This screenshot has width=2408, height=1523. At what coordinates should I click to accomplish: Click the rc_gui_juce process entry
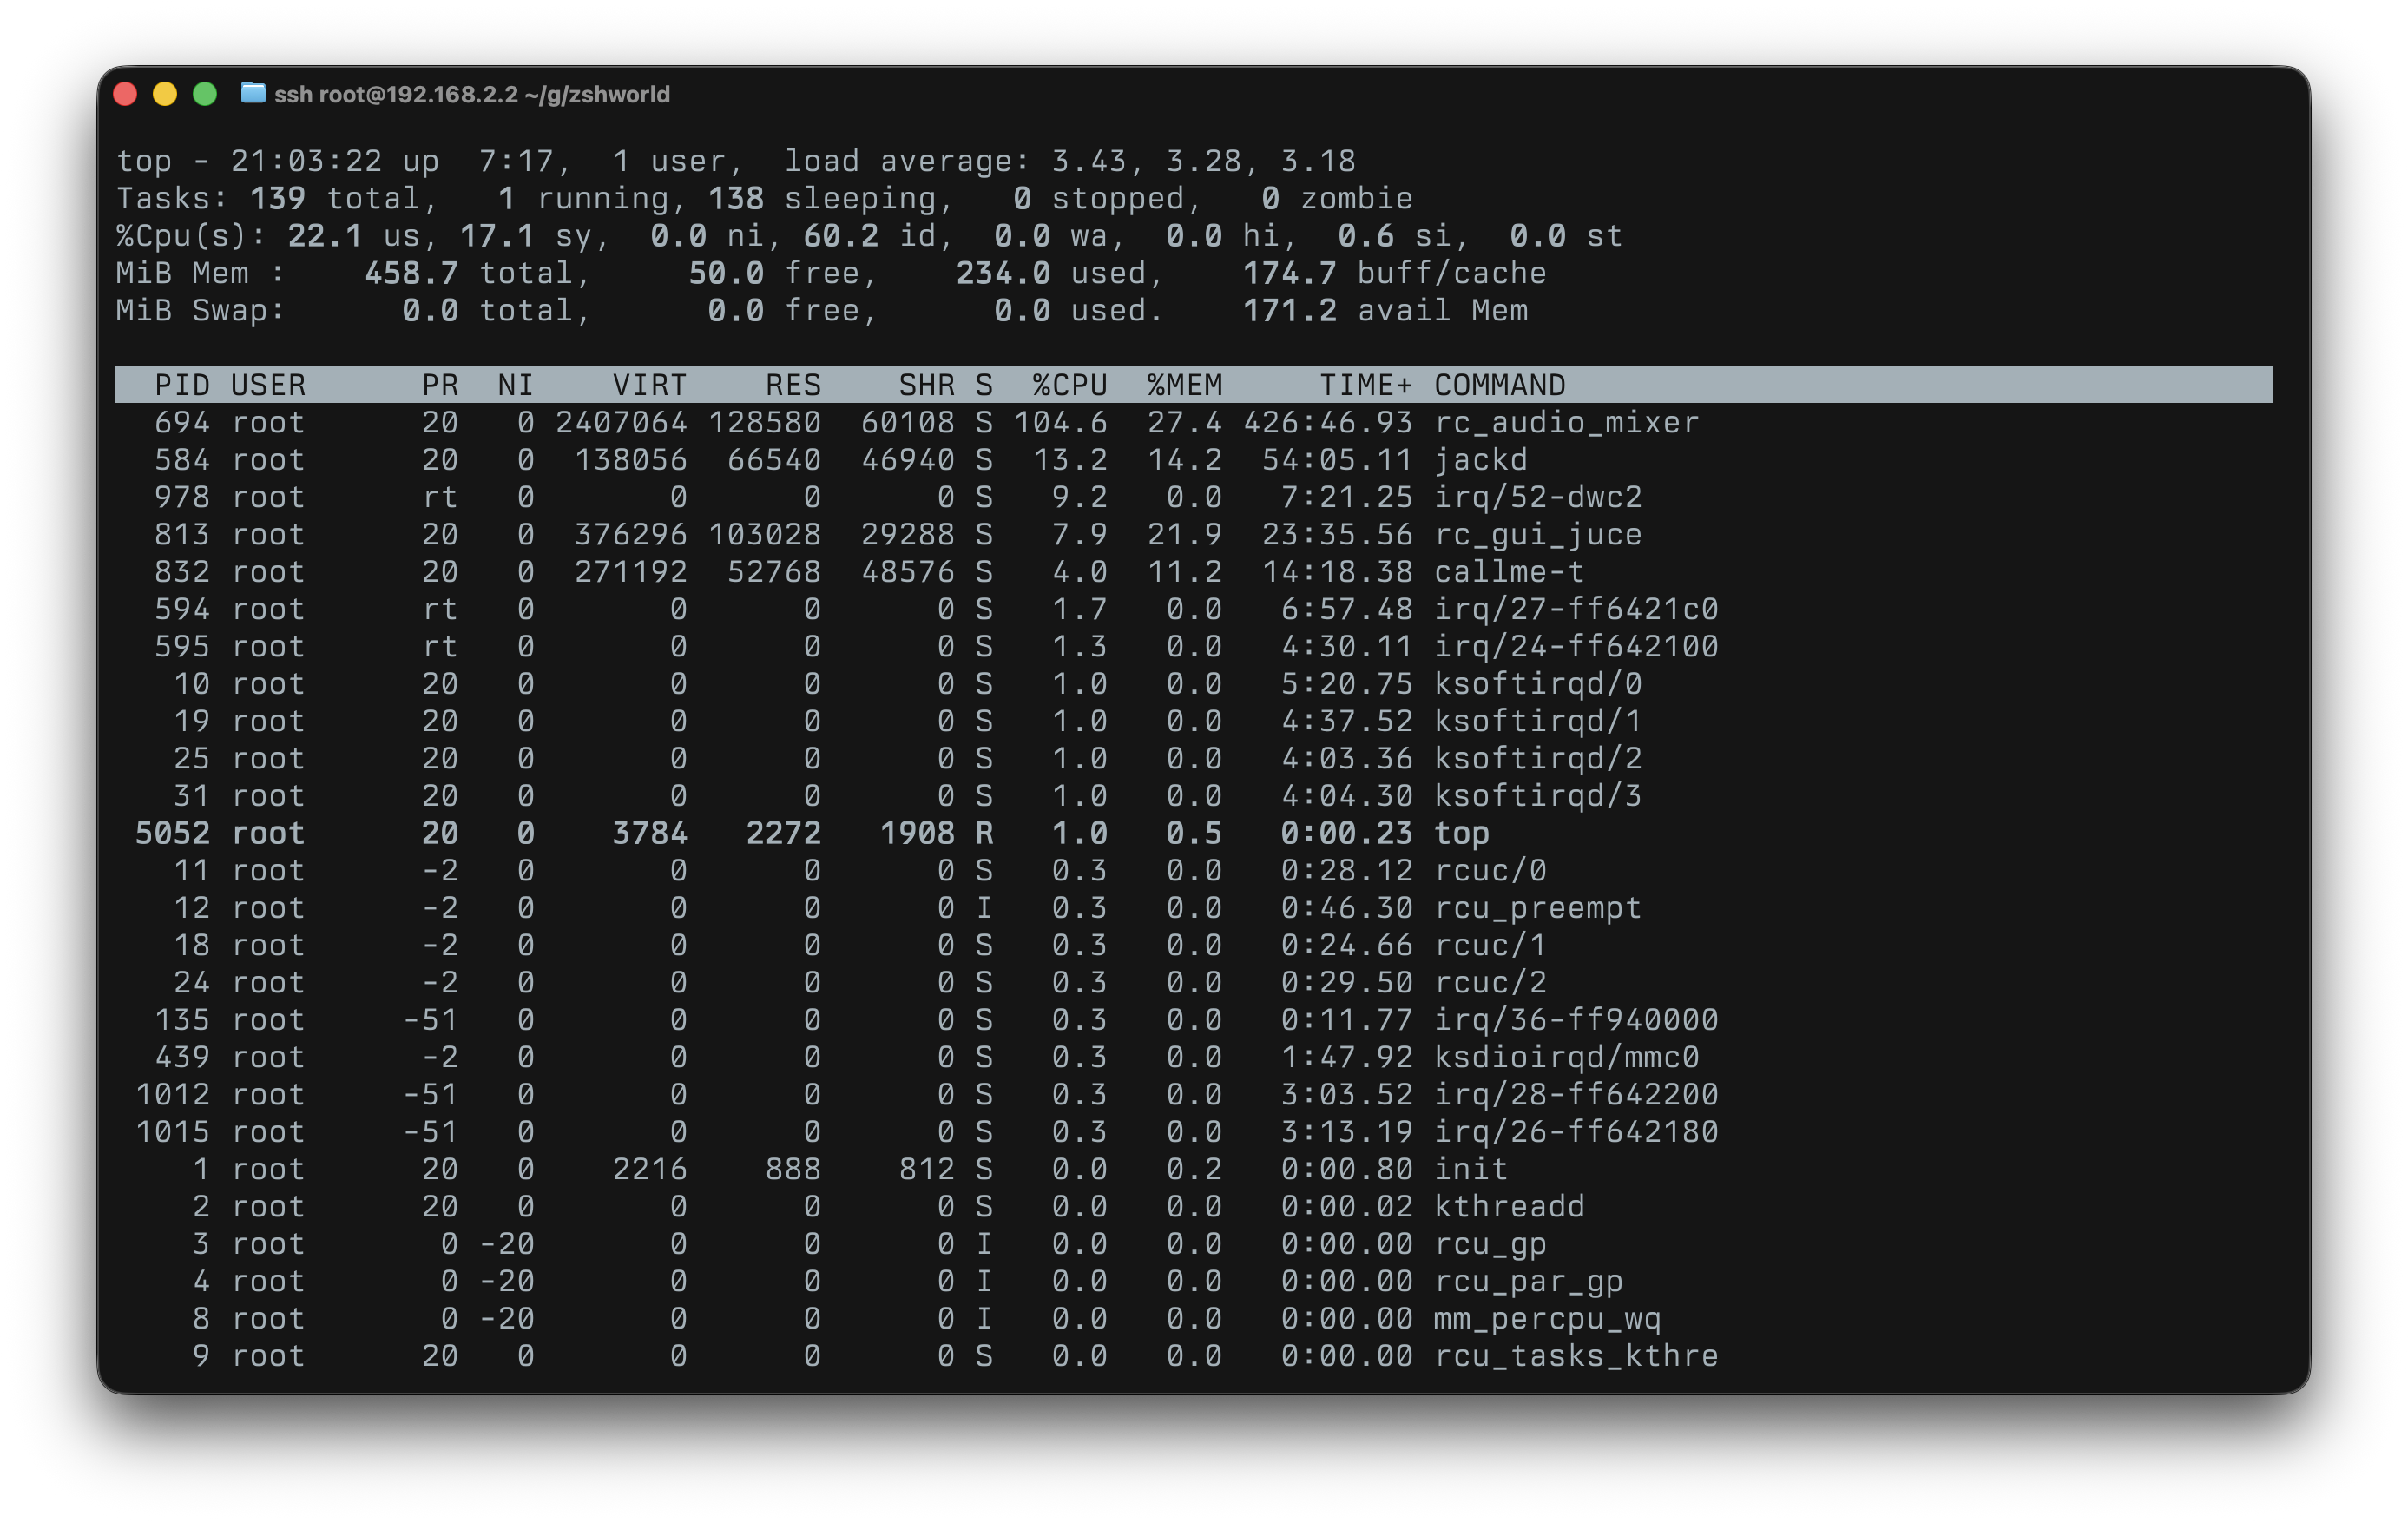(x=1537, y=535)
